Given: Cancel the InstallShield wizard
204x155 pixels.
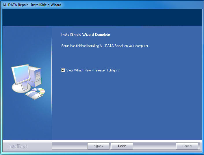Looking at the screenshot, I should point(187,146).
